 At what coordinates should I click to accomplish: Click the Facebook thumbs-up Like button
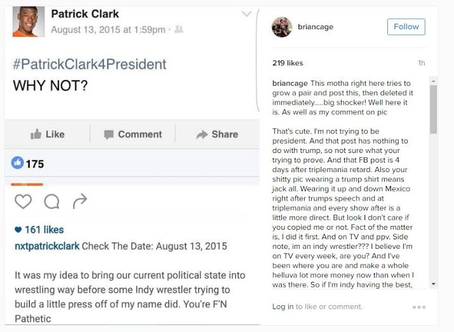pos(48,135)
